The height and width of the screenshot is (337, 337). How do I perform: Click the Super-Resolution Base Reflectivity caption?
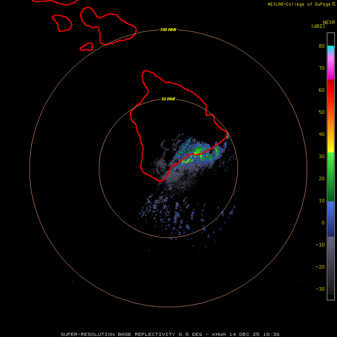coord(118,334)
